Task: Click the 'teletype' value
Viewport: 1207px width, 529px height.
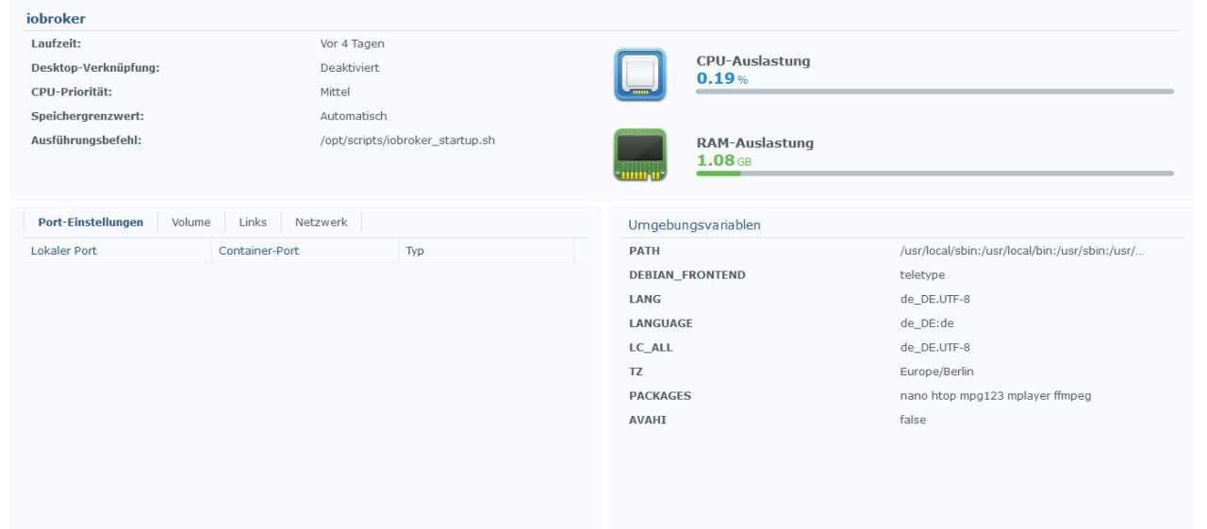Action: [922, 275]
